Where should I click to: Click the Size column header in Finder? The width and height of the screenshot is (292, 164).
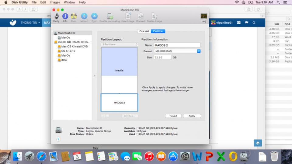point(277,24)
